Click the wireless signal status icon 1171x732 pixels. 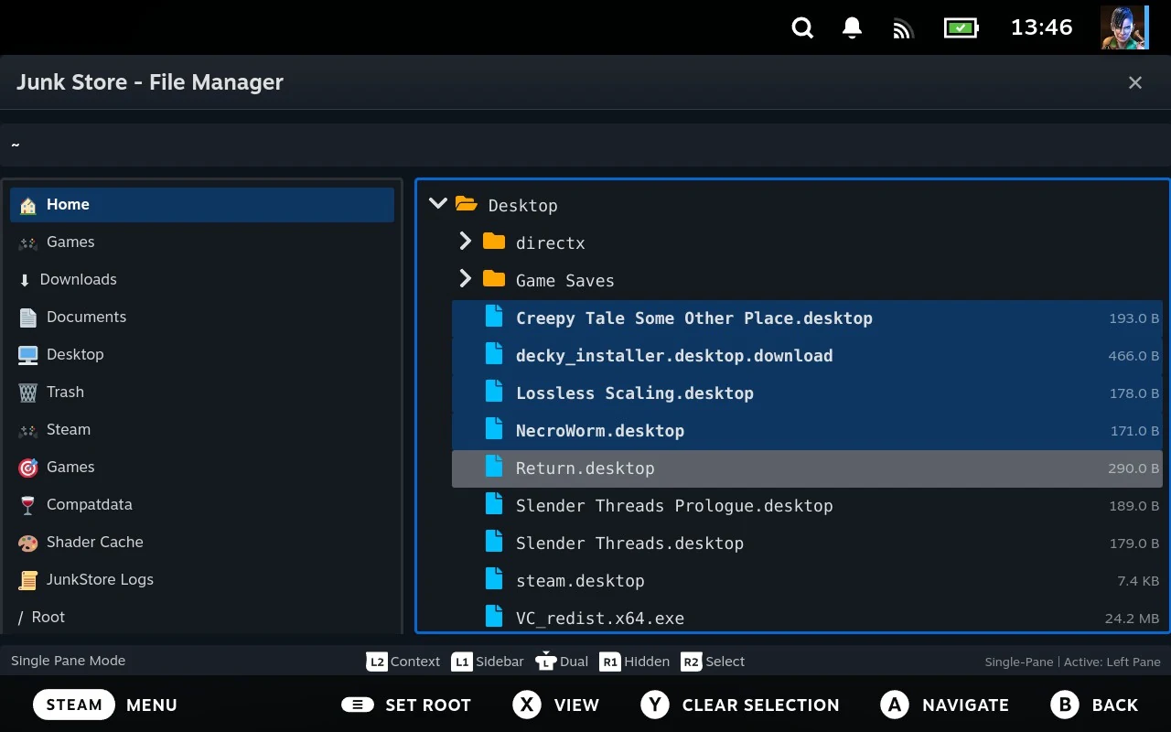coord(903,28)
